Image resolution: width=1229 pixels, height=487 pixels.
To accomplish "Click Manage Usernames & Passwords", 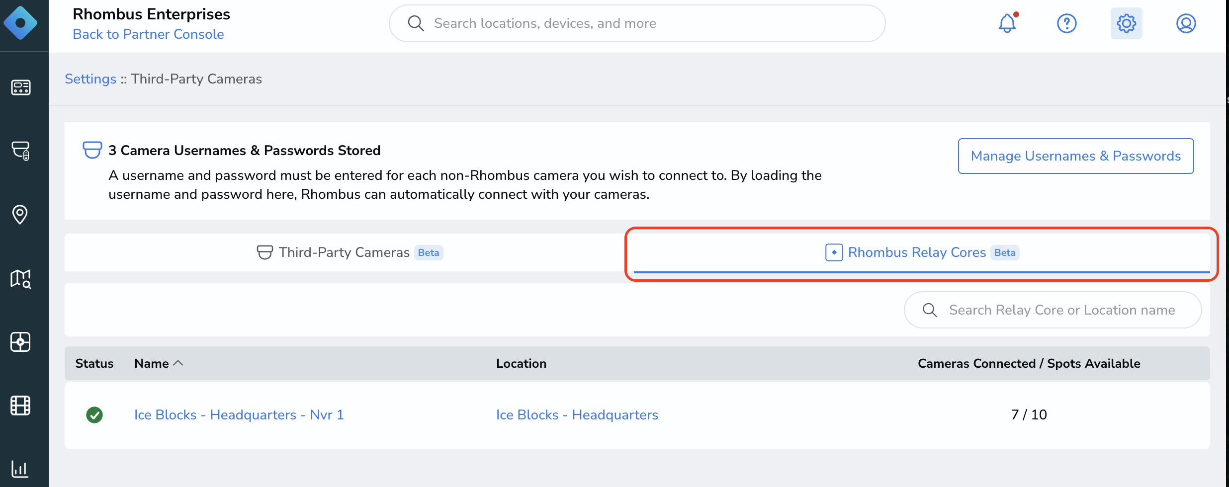I will click(1075, 156).
